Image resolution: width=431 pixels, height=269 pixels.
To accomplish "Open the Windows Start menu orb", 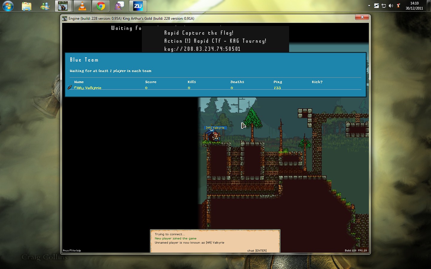I will [x=8, y=6].
